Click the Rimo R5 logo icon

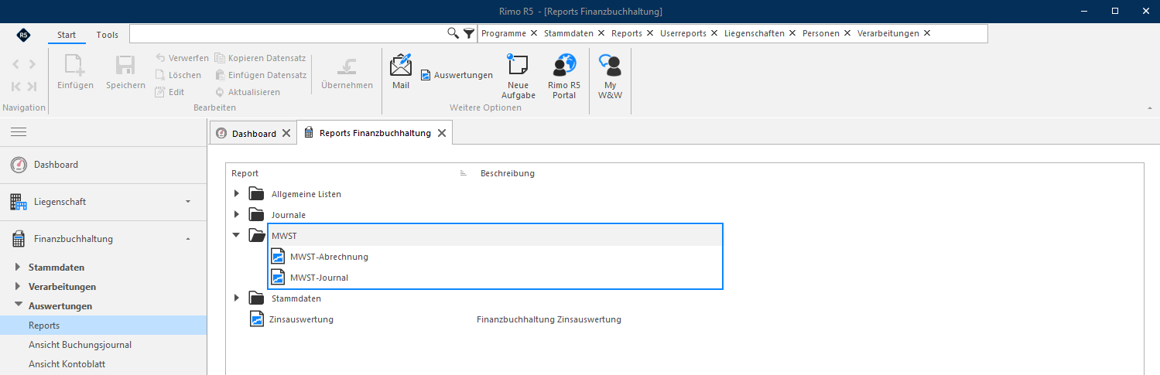point(23,35)
